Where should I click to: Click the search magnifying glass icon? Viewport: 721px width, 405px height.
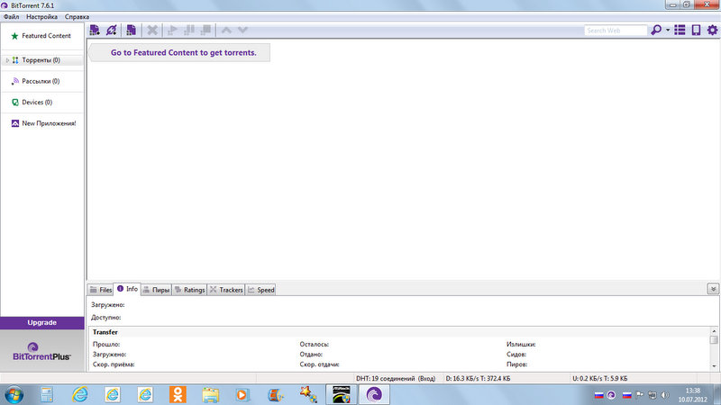pyautogui.click(x=656, y=31)
